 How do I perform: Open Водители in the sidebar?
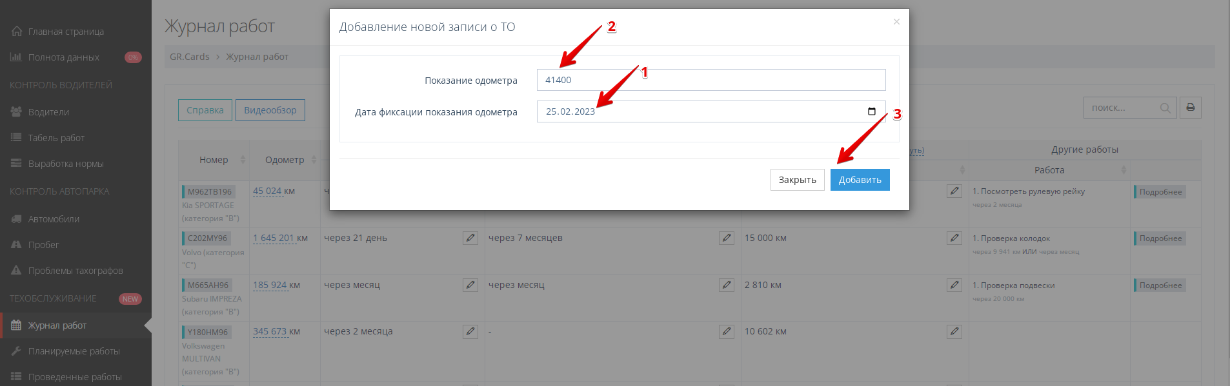(48, 112)
